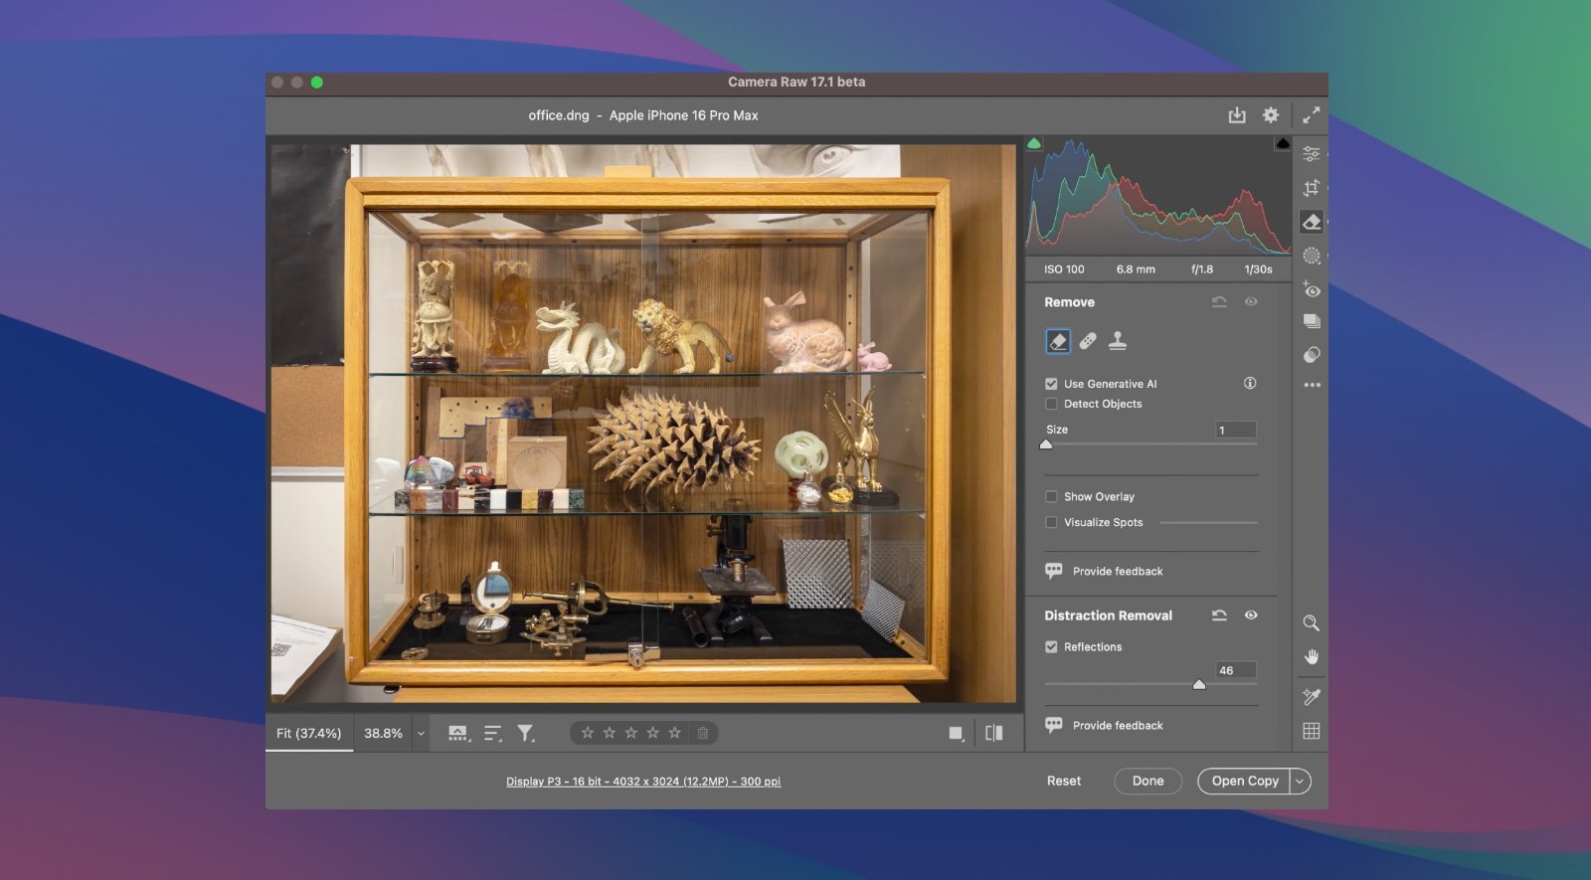
Task: Click the filmstrip toggle icon
Action: coord(458,734)
